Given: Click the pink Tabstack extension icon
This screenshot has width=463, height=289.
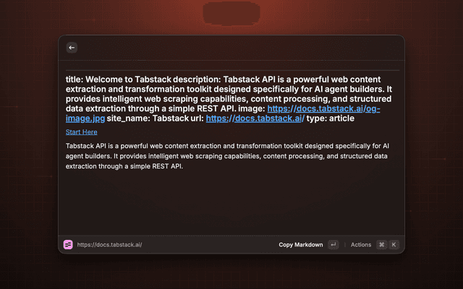Looking at the screenshot, I should point(68,244).
